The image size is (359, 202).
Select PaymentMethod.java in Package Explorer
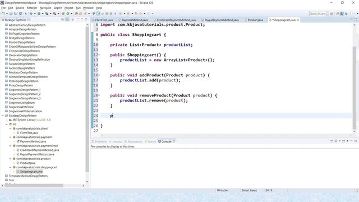(x=33, y=141)
